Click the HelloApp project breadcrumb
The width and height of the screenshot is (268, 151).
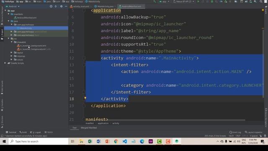[x=8, y=2]
